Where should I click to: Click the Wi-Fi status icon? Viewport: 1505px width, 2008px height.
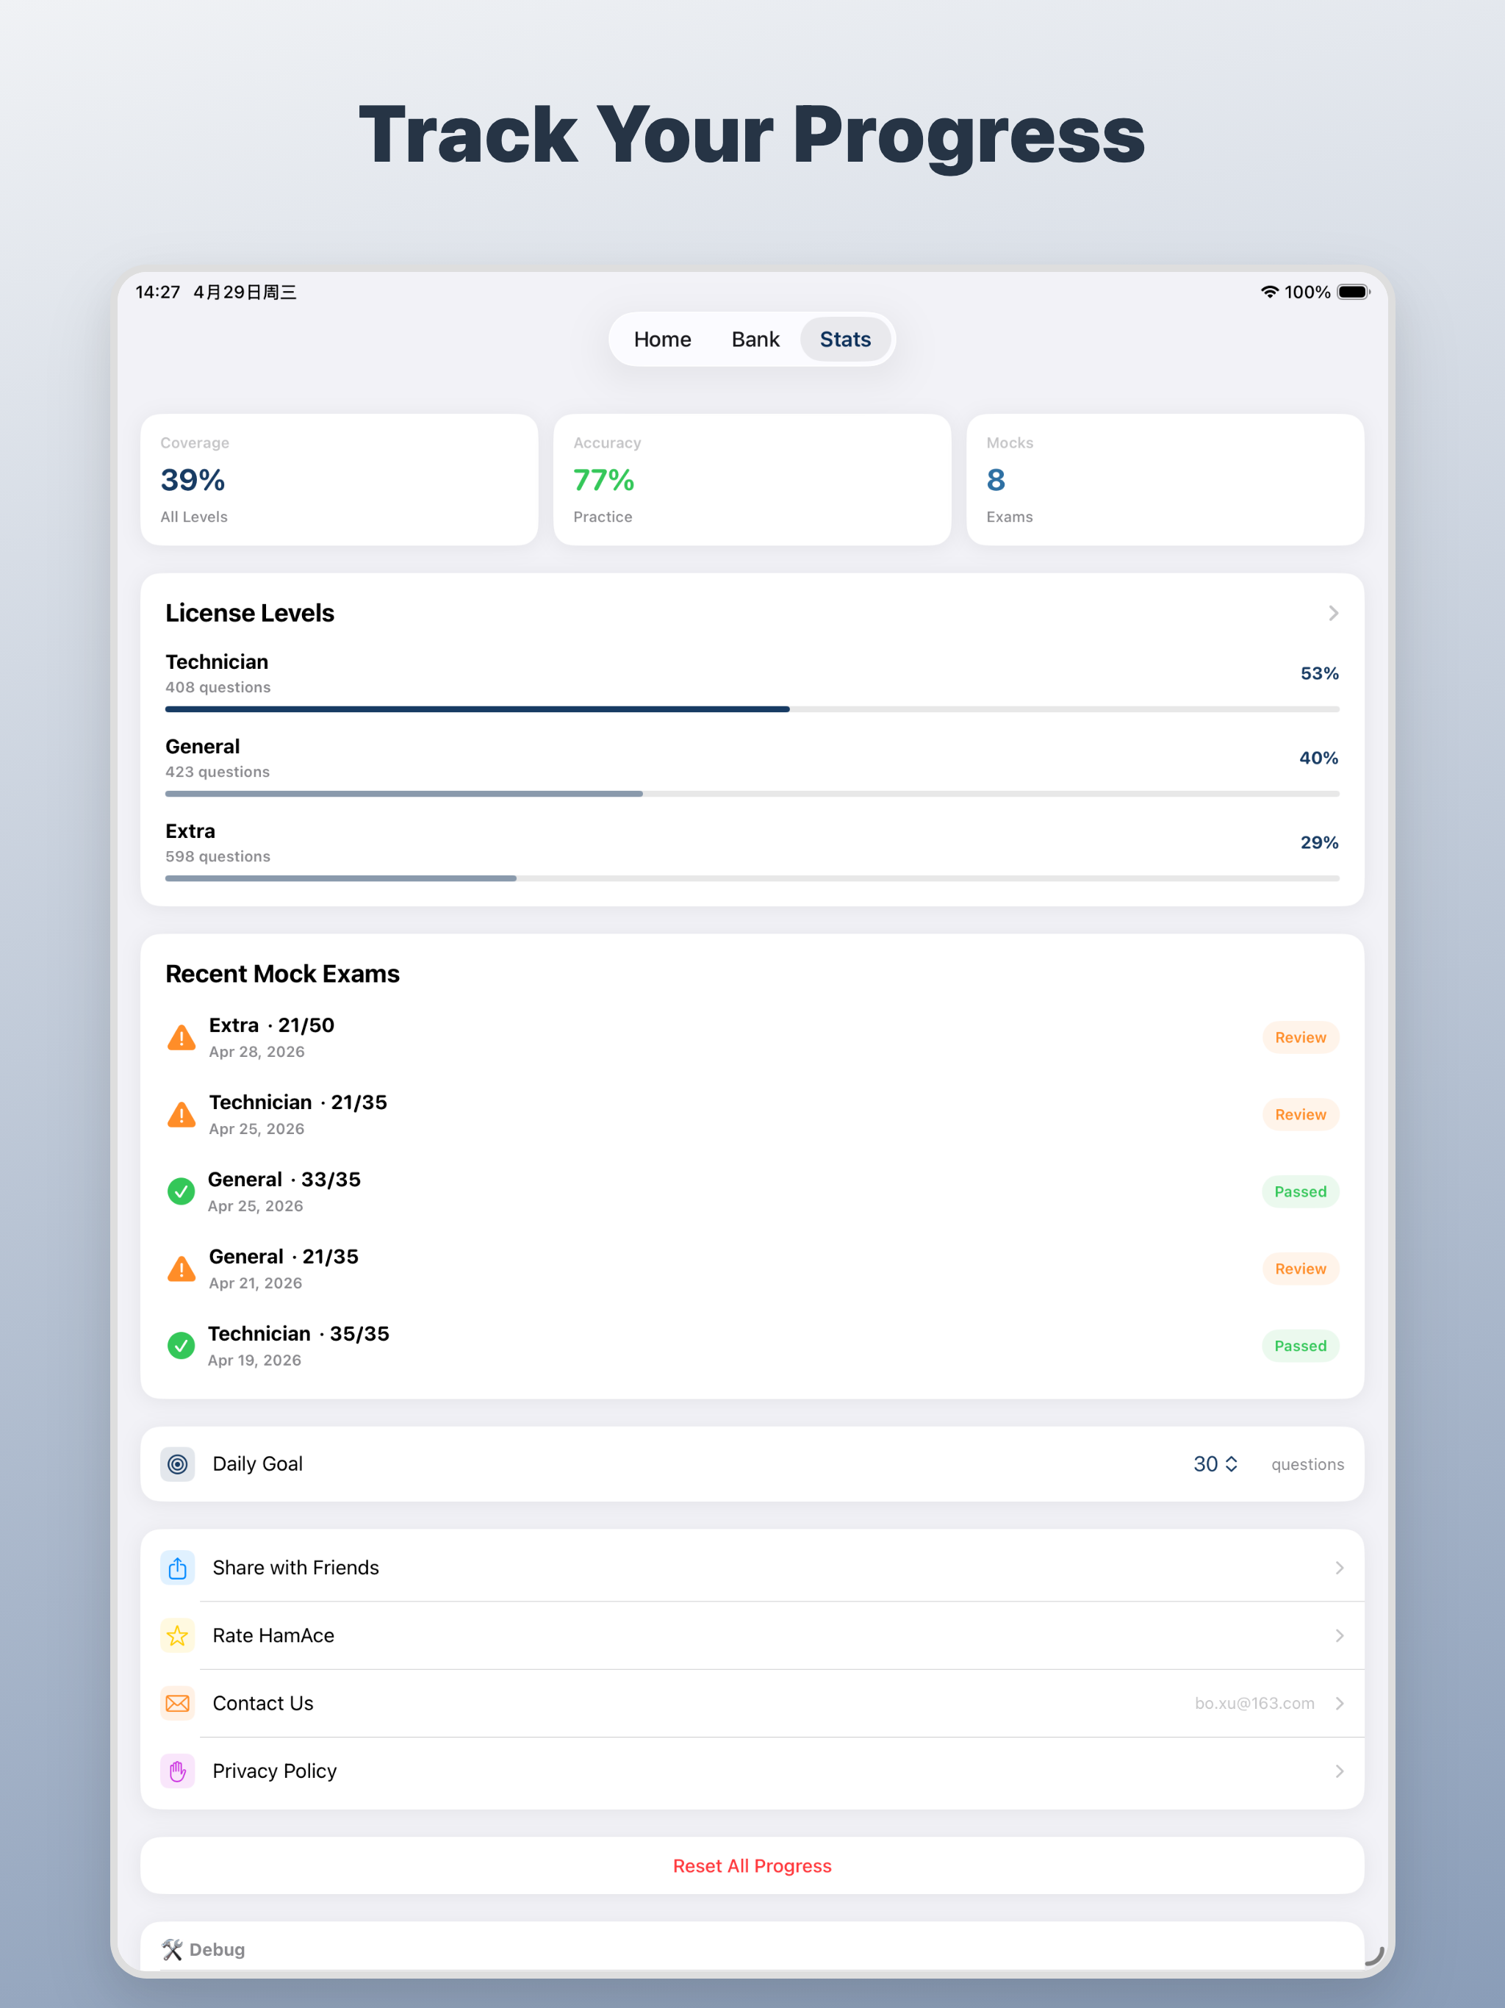coord(1270,291)
